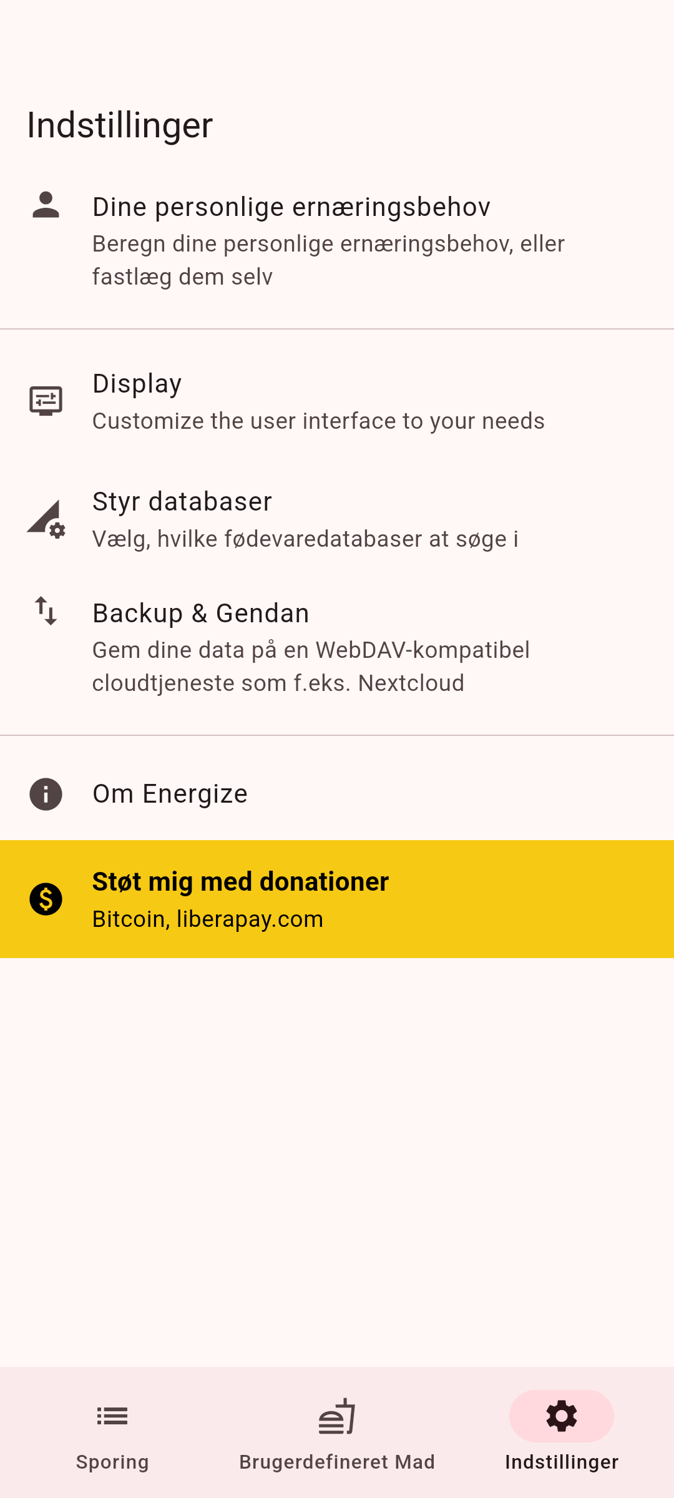Click the Backup & Gendan up-down arrows icon
This screenshot has height=1498, width=674.
46,610
